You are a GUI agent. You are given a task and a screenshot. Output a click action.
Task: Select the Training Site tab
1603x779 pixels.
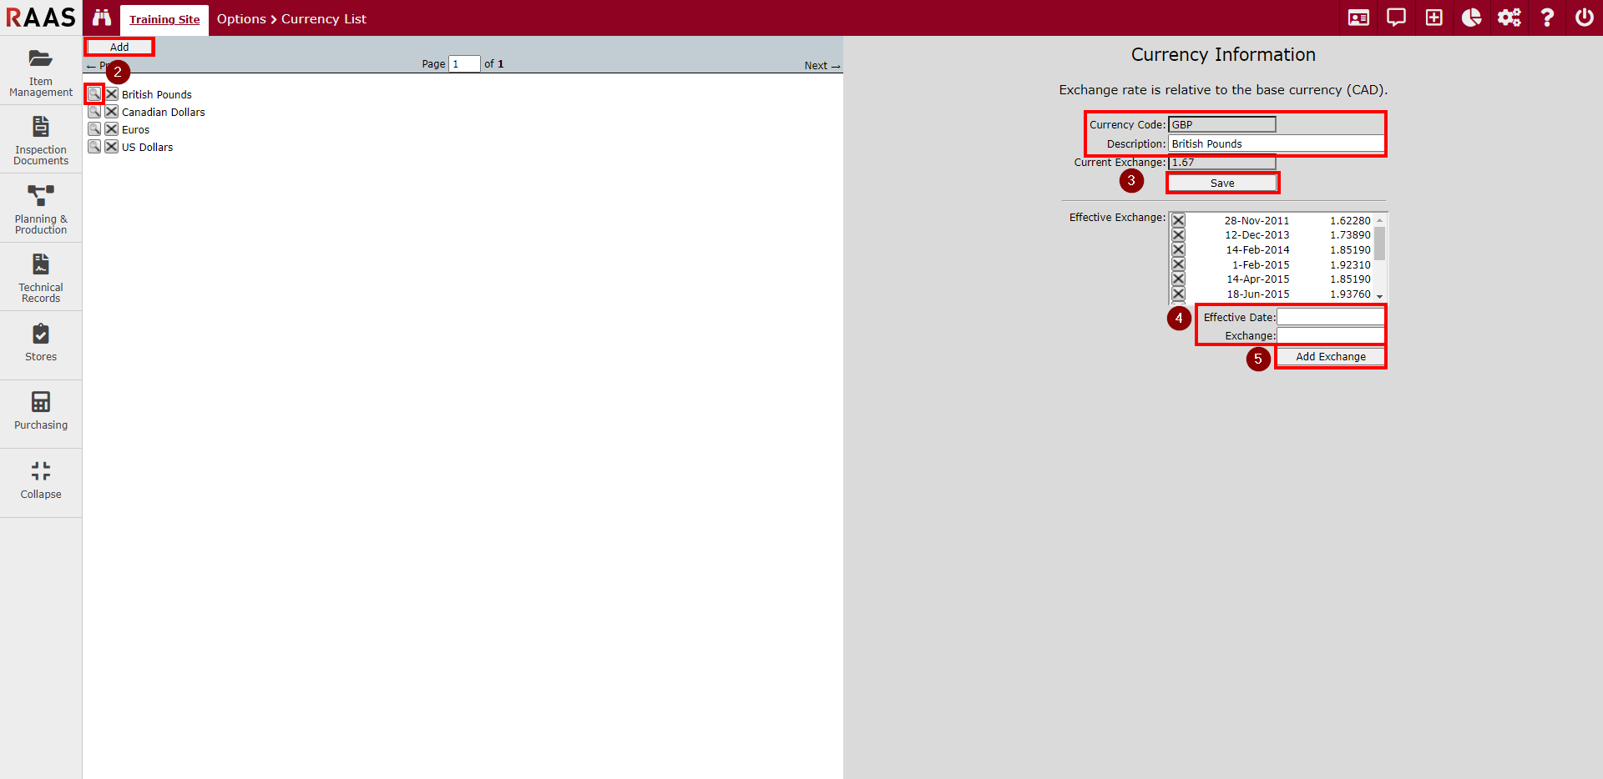(164, 19)
